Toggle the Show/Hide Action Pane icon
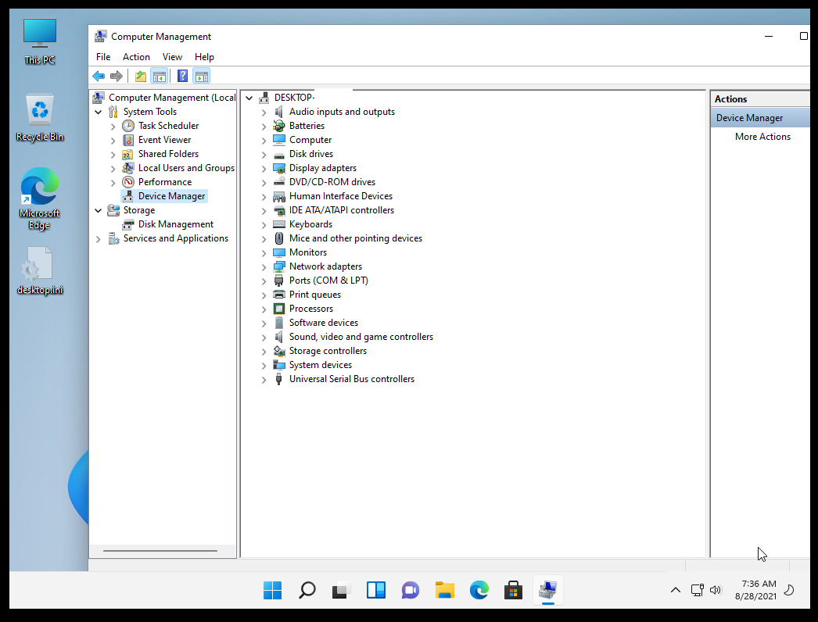Screen dimensions: 818x622 coord(201,76)
